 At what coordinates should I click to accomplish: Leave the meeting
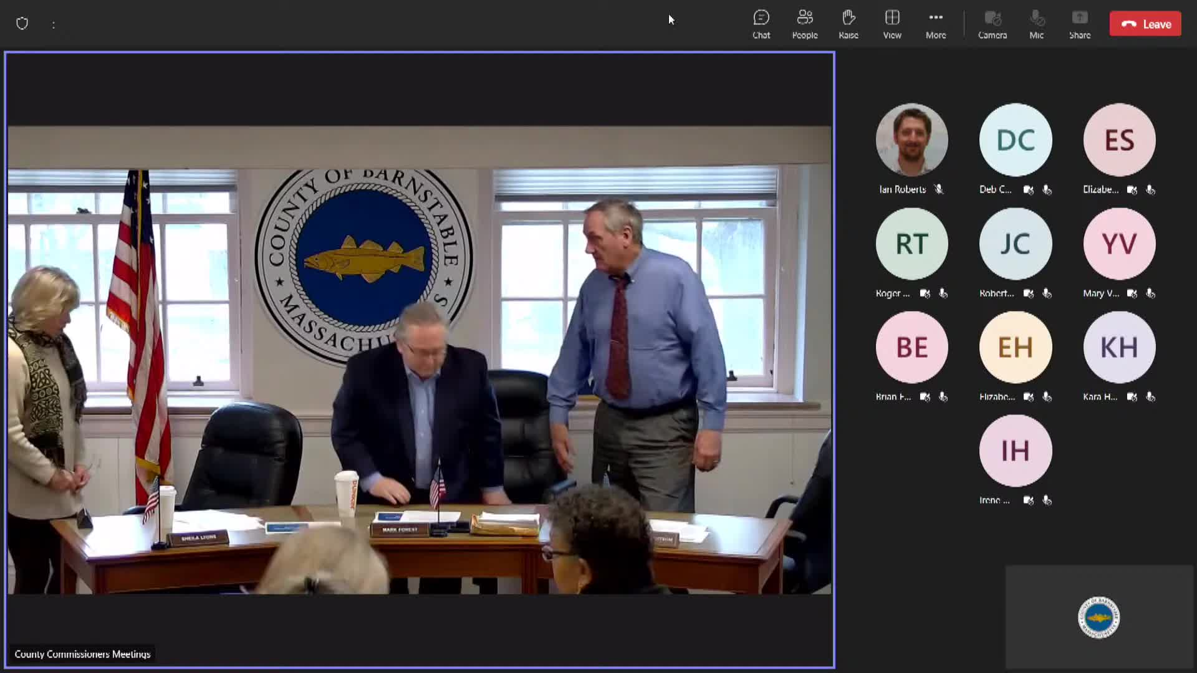pyautogui.click(x=1145, y=24)
